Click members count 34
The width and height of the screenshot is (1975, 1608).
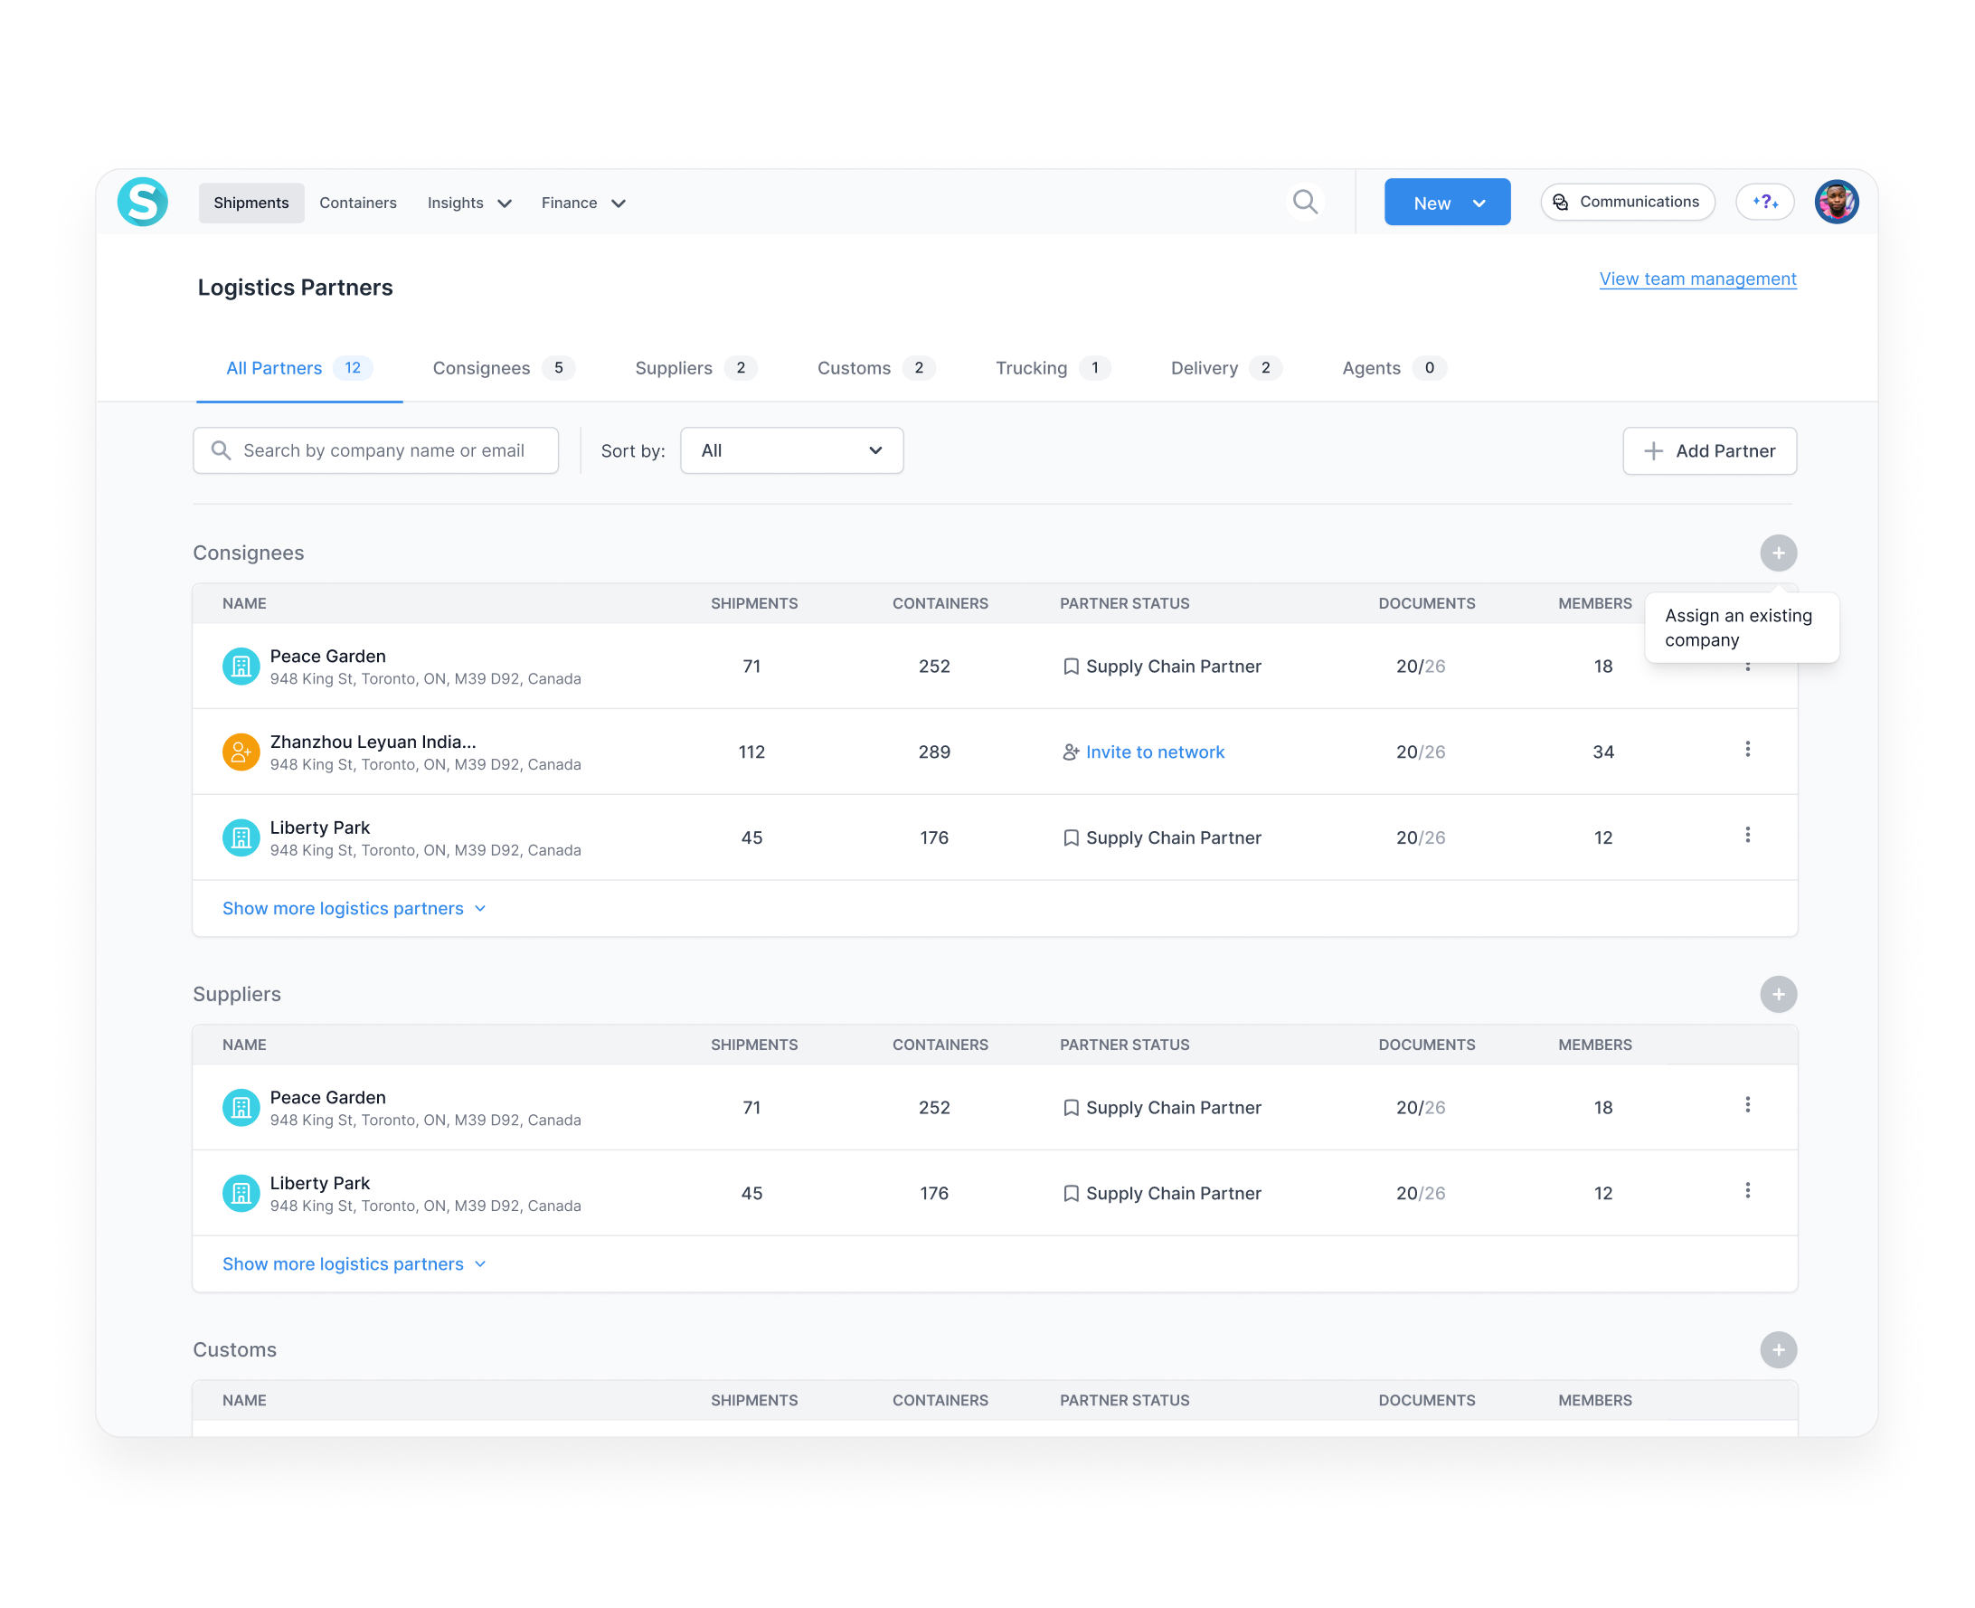pos(1602,752)
